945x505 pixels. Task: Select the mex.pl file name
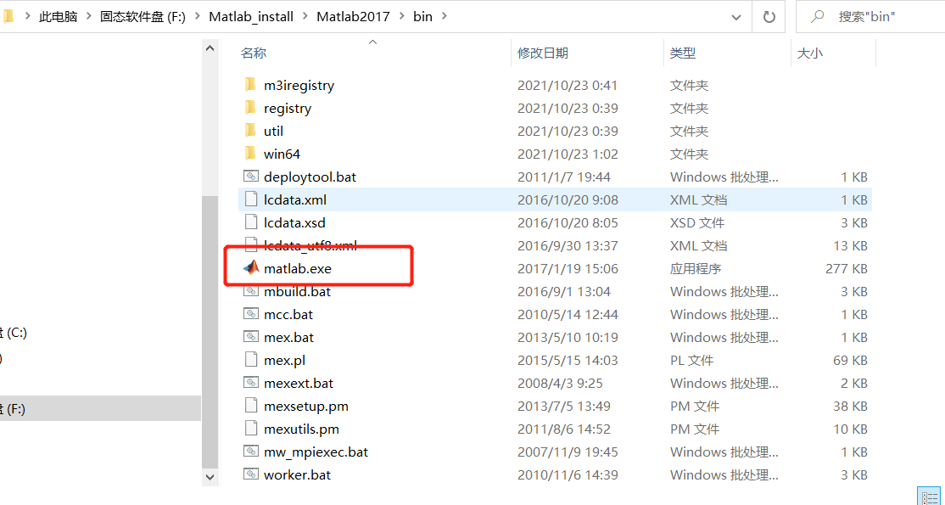[x=284, y=361]
